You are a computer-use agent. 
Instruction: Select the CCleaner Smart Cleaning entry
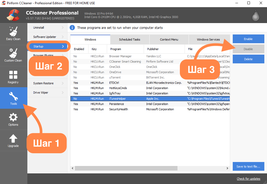[x=150, y=62]
